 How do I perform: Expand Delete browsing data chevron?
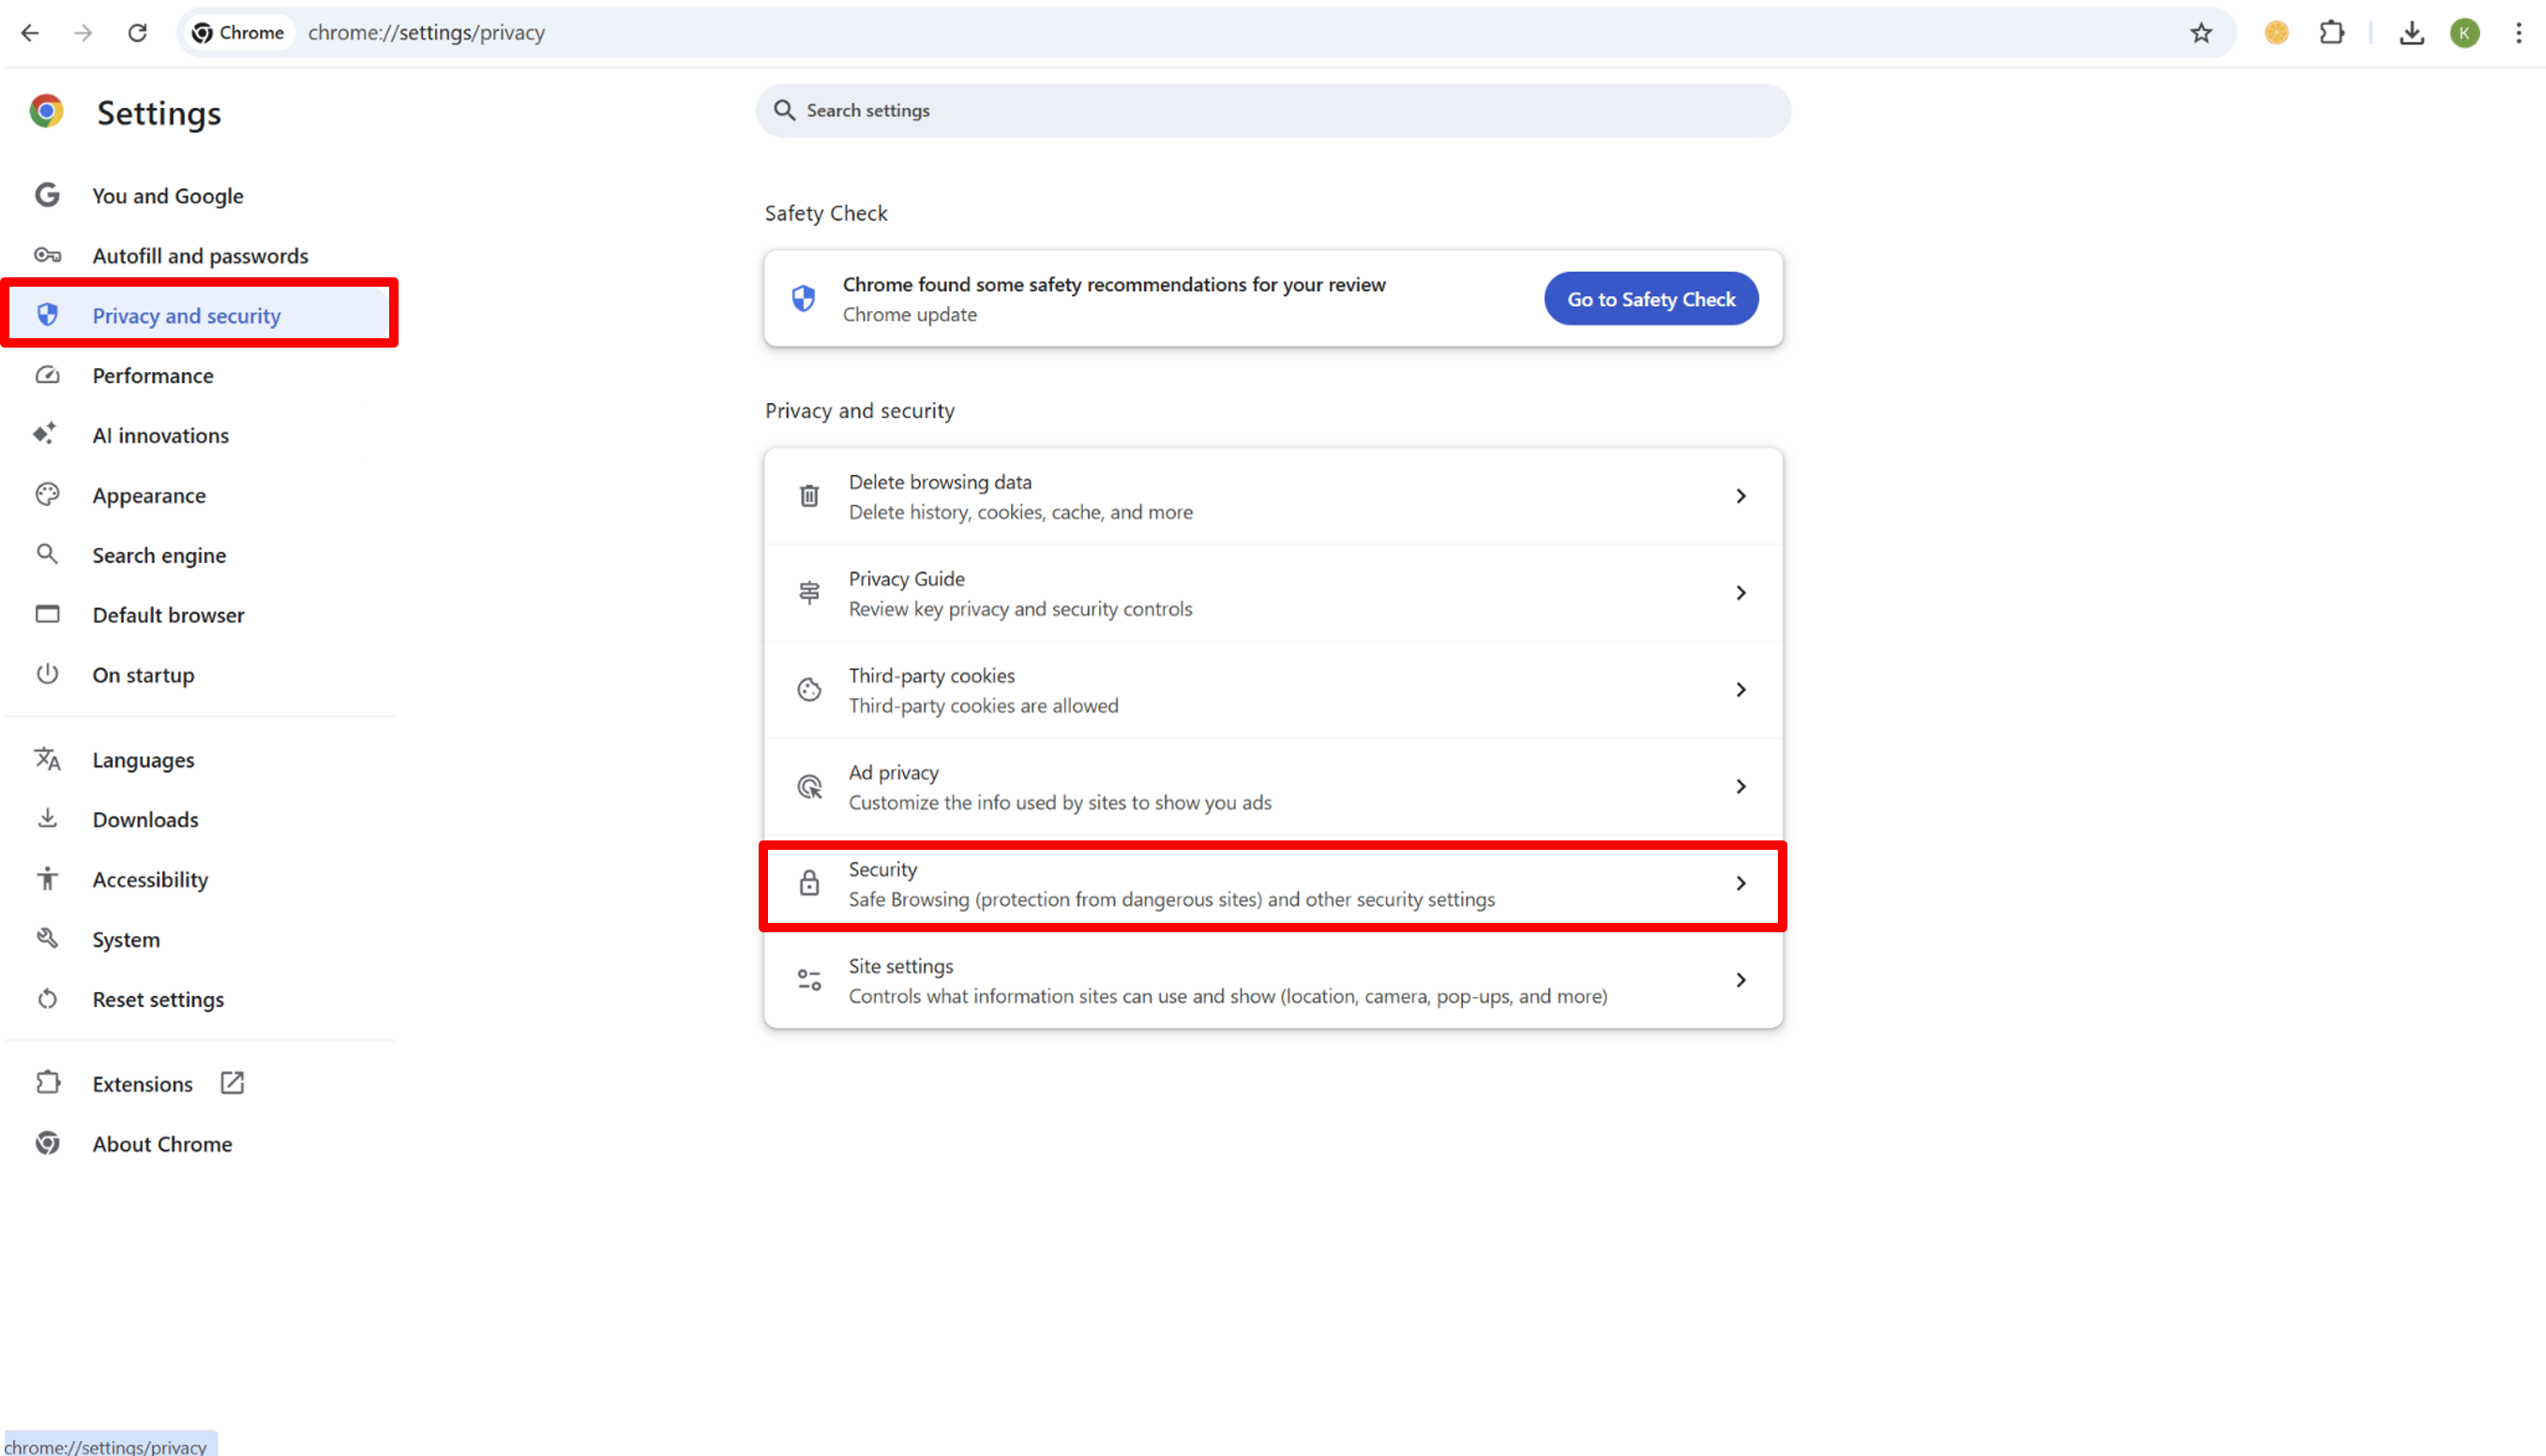[1740, 496]
